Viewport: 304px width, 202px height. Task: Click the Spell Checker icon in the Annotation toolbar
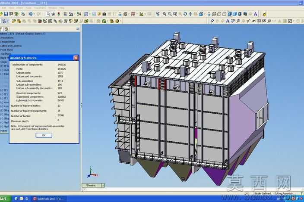tap(233, 21)
